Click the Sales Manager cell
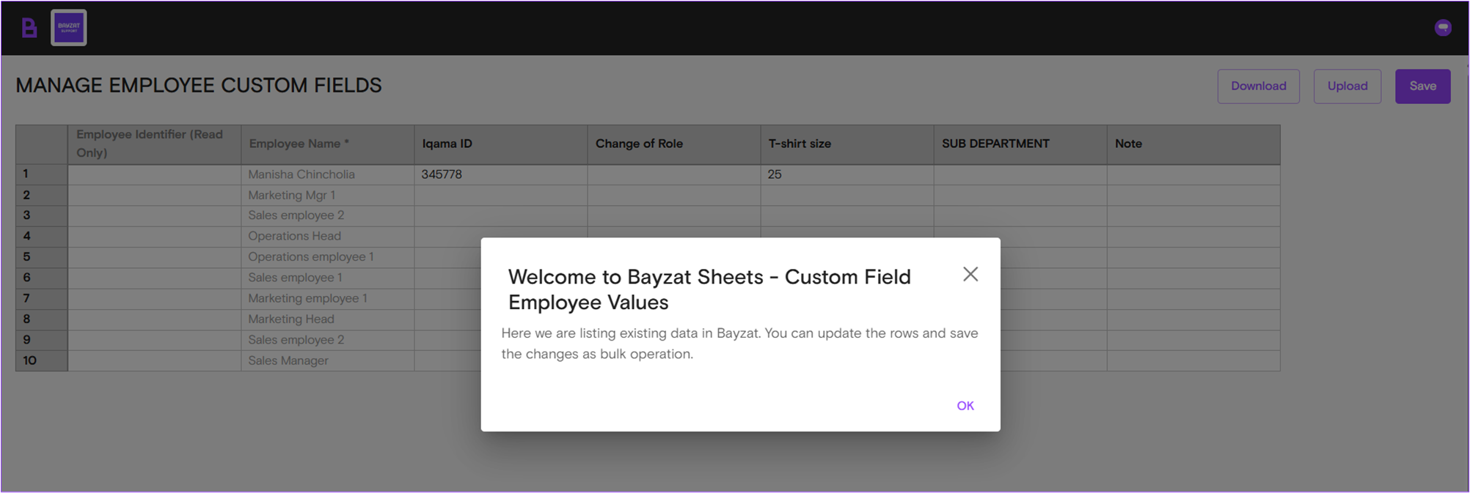This screenshot has height=493, width=1470. pyautogui.click(x=328, y=360)
